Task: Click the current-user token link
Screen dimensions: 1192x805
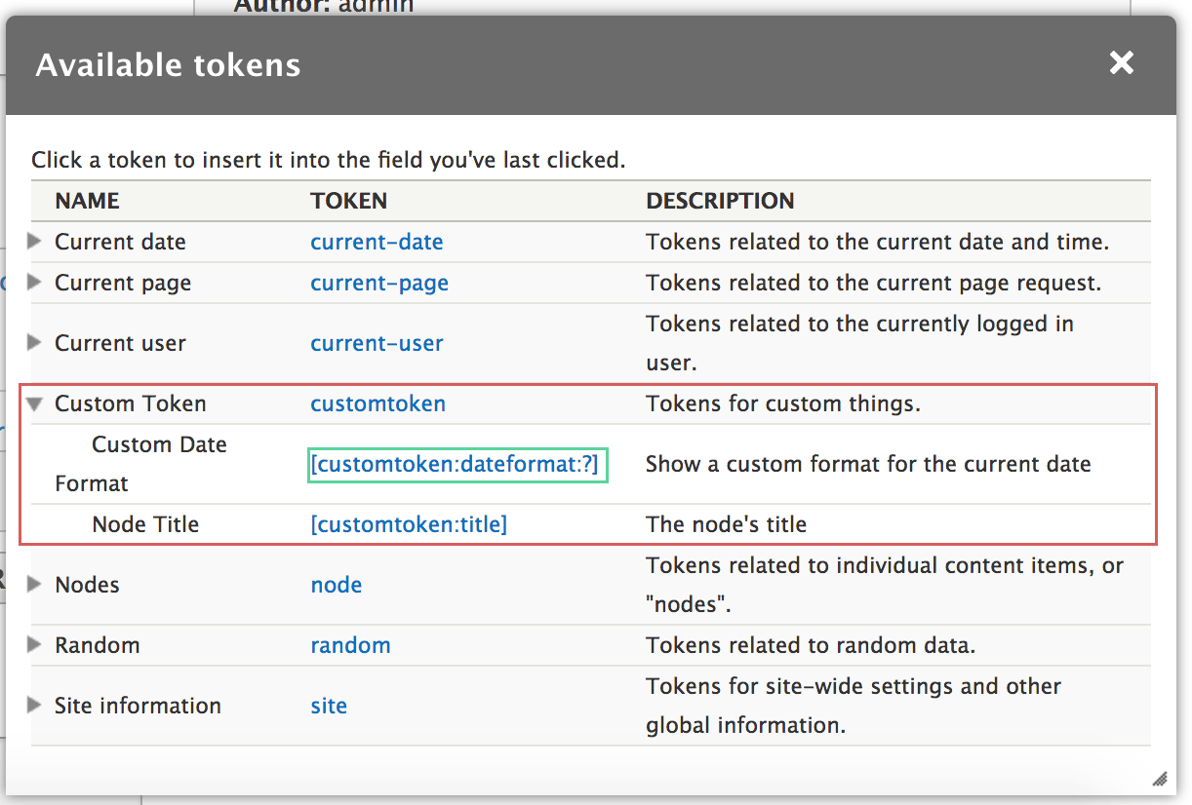Action: (377, 343)
